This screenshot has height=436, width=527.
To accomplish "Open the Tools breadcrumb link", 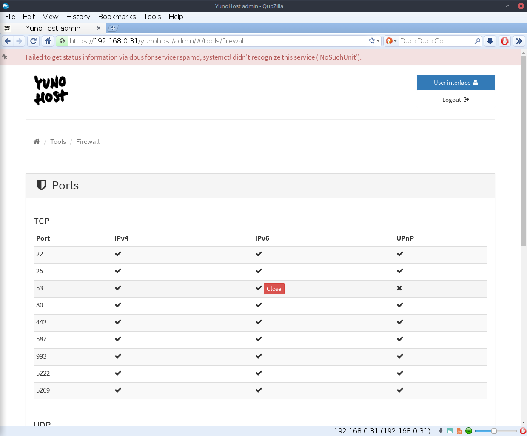I will click(58, 141).
